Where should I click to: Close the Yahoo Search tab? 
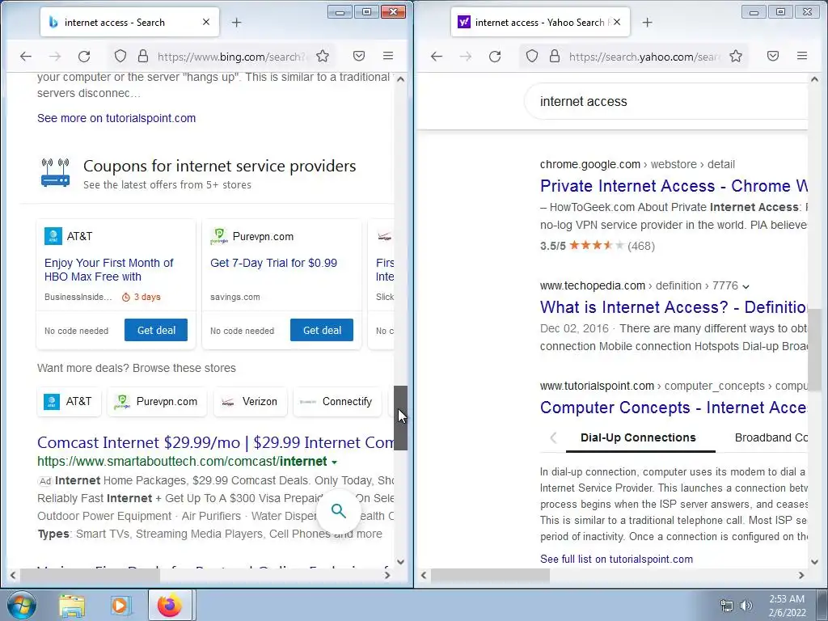click(x=617, y=22)
